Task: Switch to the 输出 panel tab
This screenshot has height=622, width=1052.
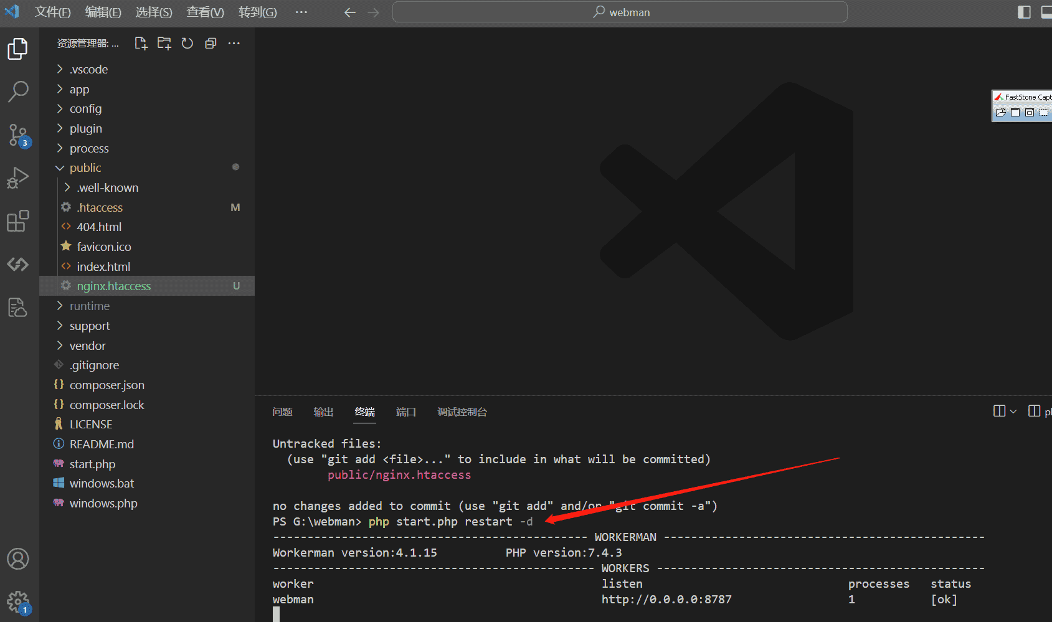Action: [x=323, y=412]
